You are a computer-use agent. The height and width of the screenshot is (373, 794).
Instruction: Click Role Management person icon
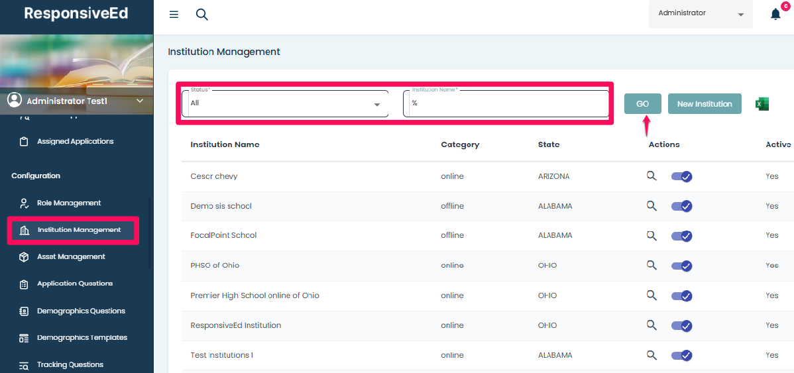(x=24, y=203)
